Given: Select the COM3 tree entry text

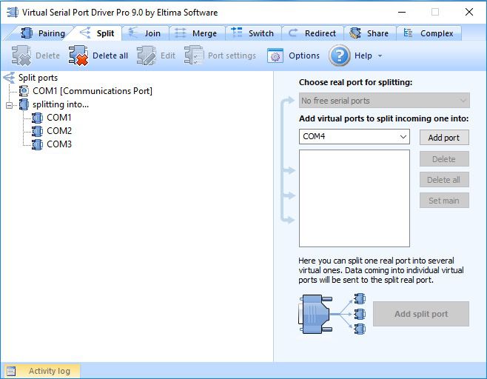Looking at the screenshot, I should pyautogui.click(x=59, y=144).
